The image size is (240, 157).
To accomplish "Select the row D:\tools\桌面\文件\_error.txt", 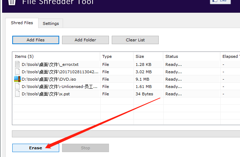I will pyautogui.click(x=126, y=64).
